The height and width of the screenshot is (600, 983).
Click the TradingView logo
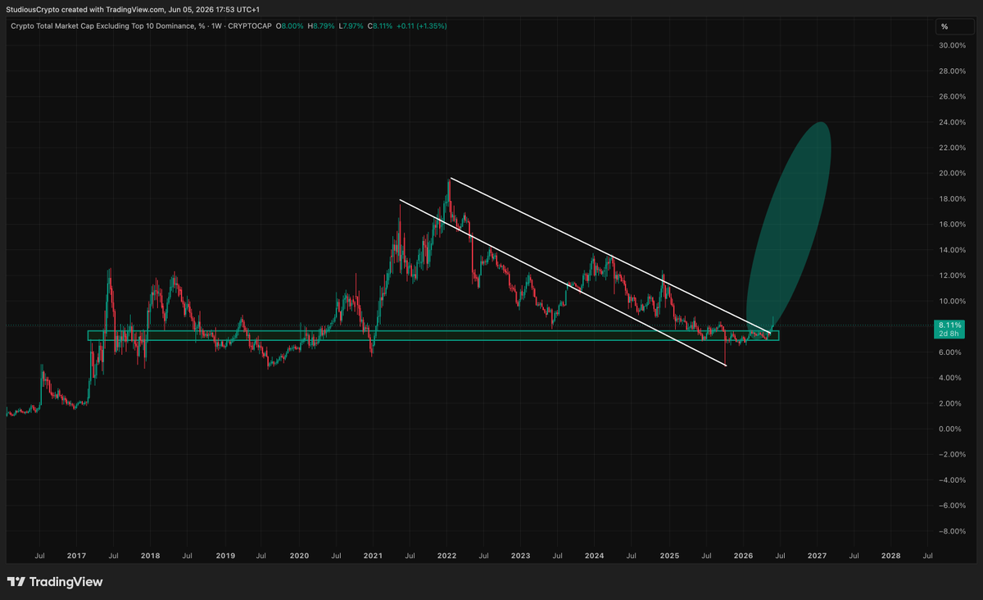click(55, 582)
